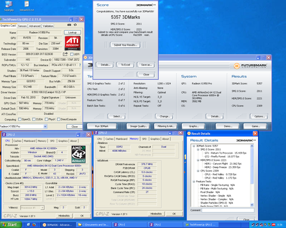
Task: Open the Graphics tab in the CPU-Z Memory window
Action: click(155, 139)
